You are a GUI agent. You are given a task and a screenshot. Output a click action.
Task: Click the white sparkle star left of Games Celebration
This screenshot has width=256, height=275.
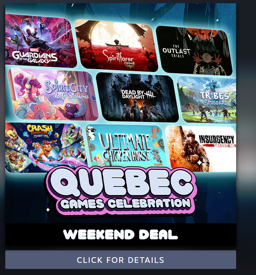[48, 209]
